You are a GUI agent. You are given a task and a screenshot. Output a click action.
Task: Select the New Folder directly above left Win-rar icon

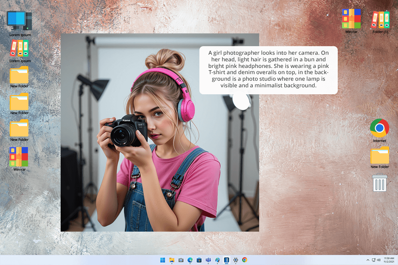point(19,128)
